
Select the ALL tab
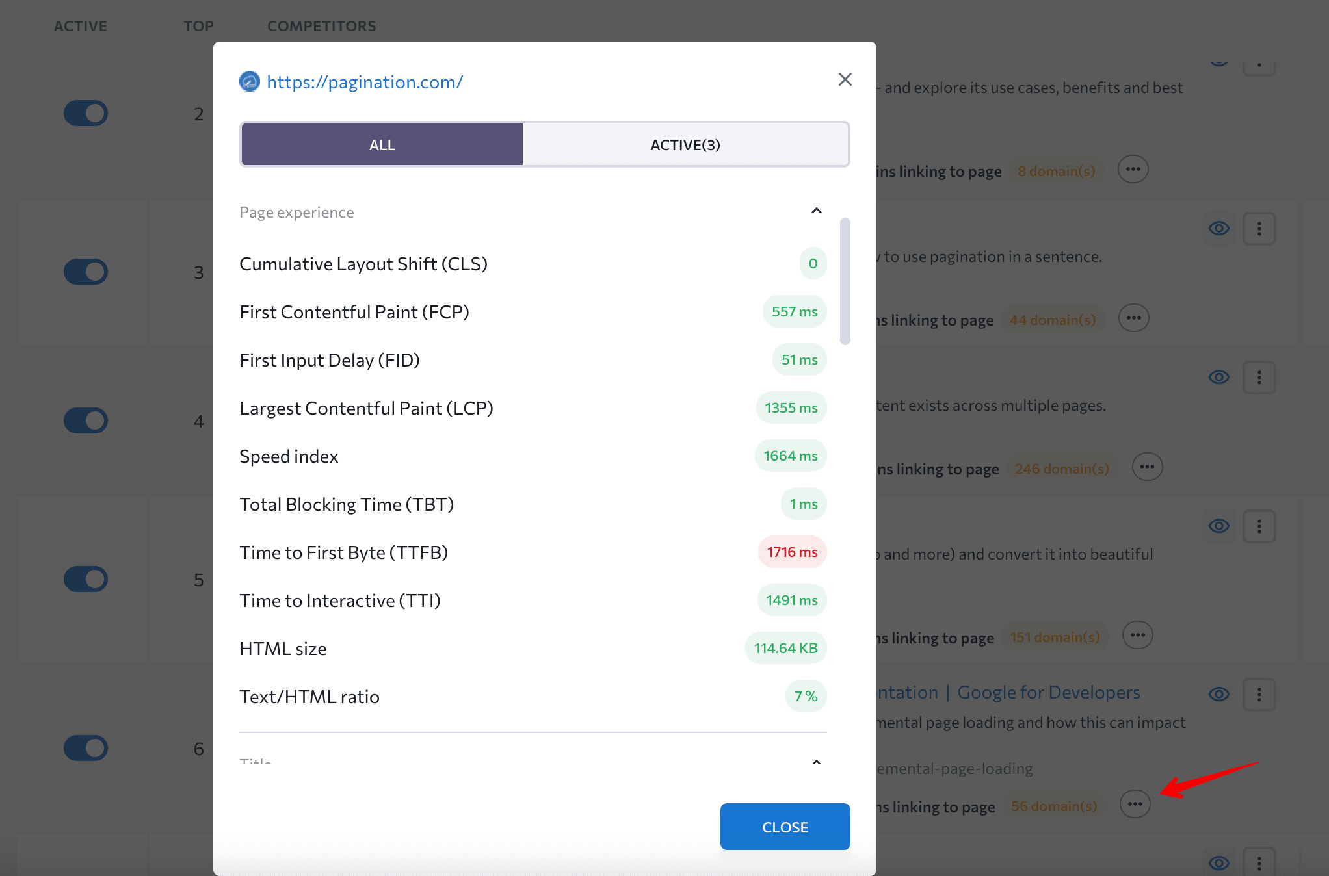pos(382,144)
